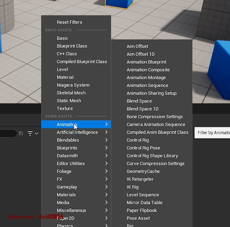The image size is (230, 227).
Task: Toggle the Niagara System filter
Action: 73,85
